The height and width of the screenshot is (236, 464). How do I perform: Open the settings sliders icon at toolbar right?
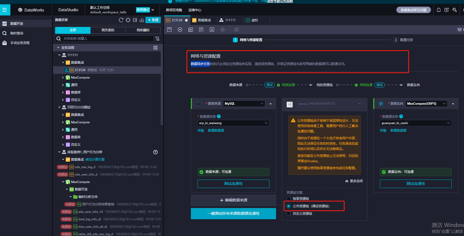pyautogui.click(x=459, y=30)
